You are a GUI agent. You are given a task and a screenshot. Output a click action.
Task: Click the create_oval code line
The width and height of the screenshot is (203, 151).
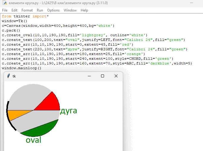coord(75,35)
